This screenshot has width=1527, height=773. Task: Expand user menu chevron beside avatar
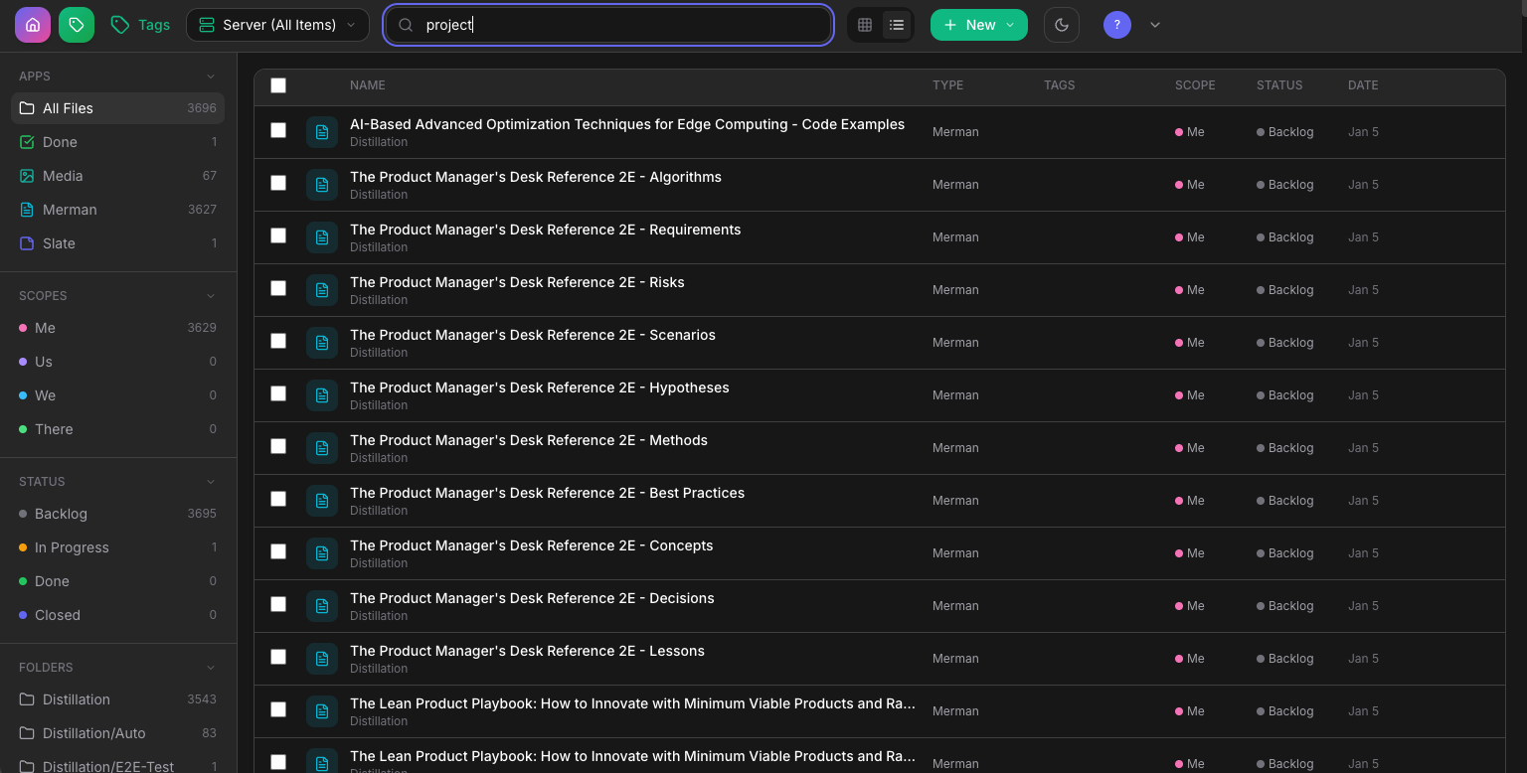point(1155,25)
